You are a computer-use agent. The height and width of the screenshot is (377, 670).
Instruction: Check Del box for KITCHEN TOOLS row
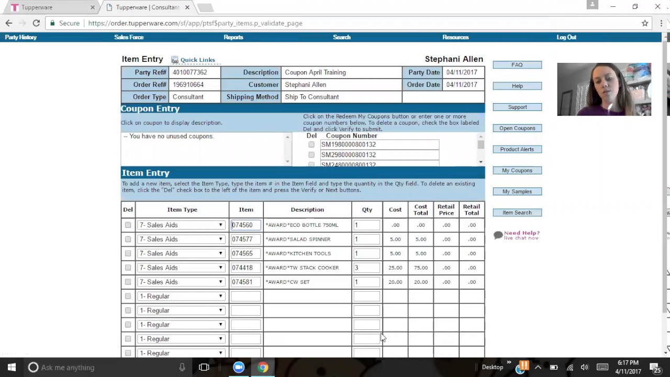[128, 253]
